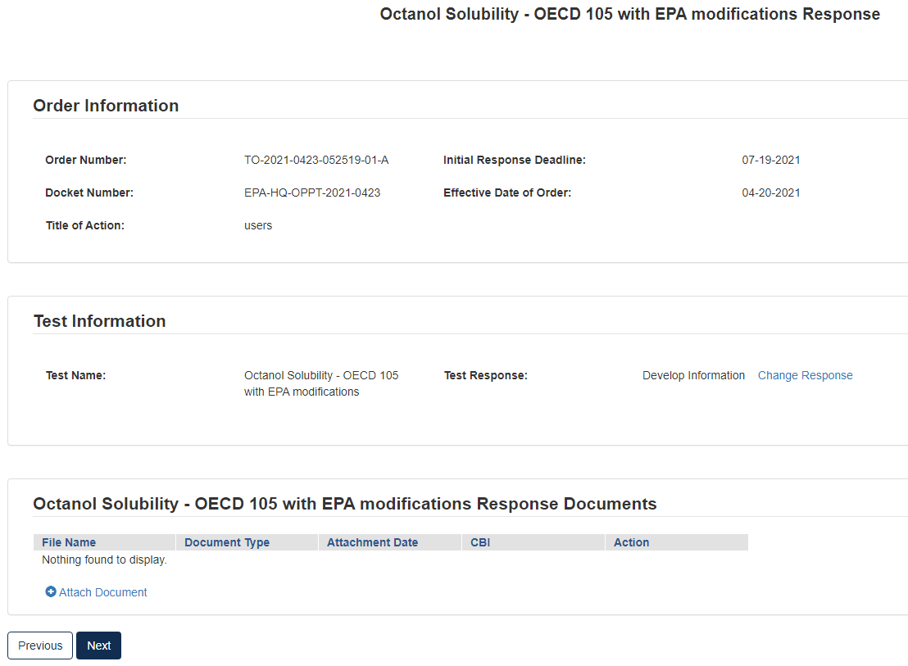Screen dimensions: 908x666
Task: Click the 04-20-2021 effective date value
Action: tap(771, 193)
